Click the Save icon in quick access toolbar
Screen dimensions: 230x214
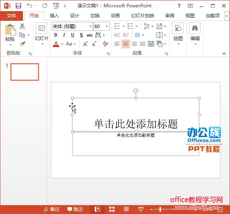(x=18, y=6)
